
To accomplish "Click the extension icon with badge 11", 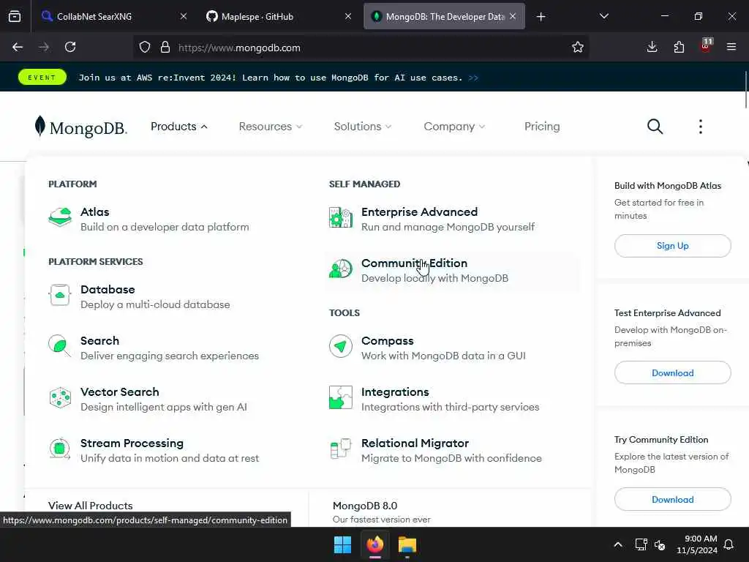I will (706, 46).
